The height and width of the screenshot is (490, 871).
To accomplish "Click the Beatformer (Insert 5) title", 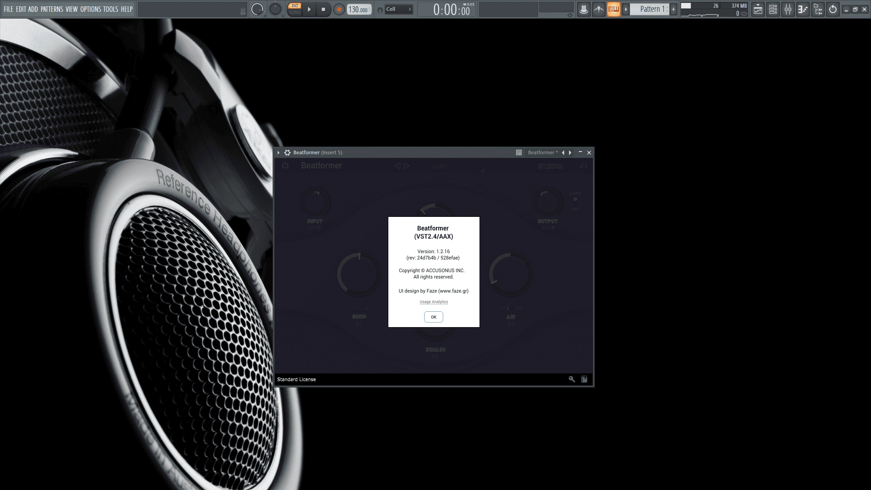I will click(318, 153).
